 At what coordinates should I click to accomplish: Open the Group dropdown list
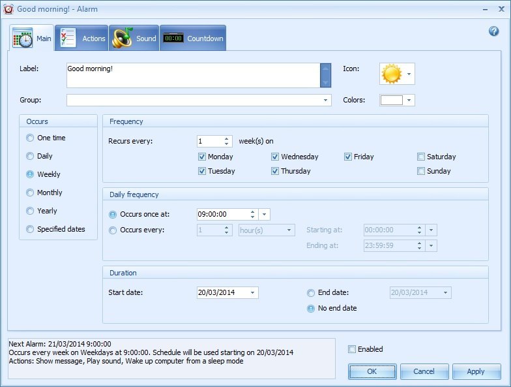click(326, 101)
